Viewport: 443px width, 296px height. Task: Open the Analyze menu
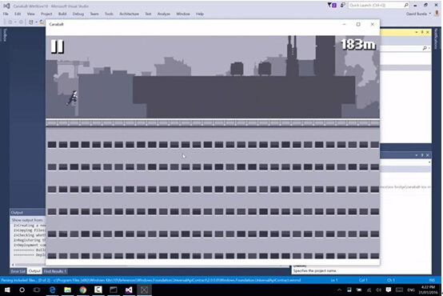pos(164,14)
